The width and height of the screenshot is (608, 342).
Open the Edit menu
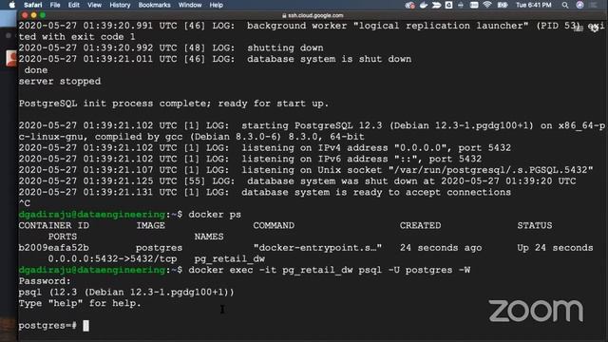click(74, 5)
